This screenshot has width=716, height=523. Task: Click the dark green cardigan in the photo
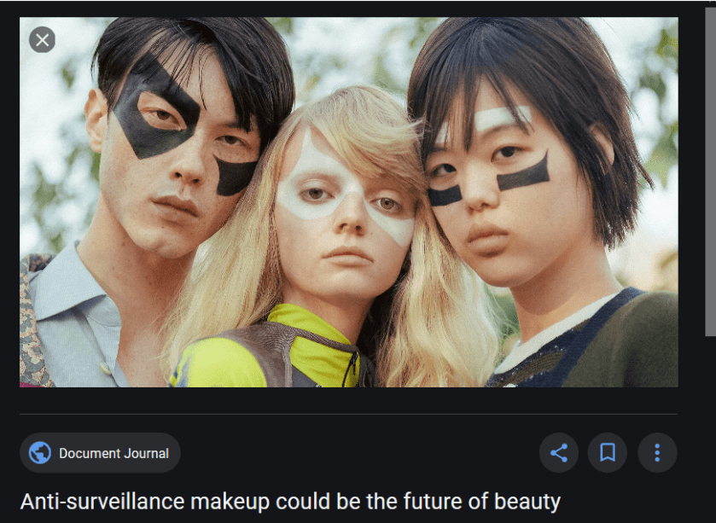point(630,342)
